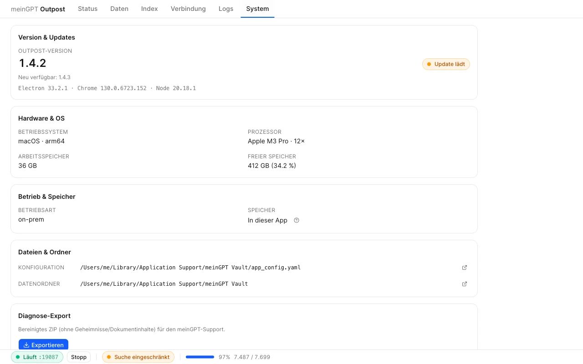
Task: Click the version number 1.4.2
Action: pos(32,63)
